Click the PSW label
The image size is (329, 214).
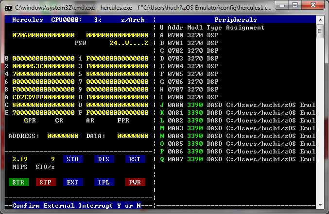click(x=81, y=43)
